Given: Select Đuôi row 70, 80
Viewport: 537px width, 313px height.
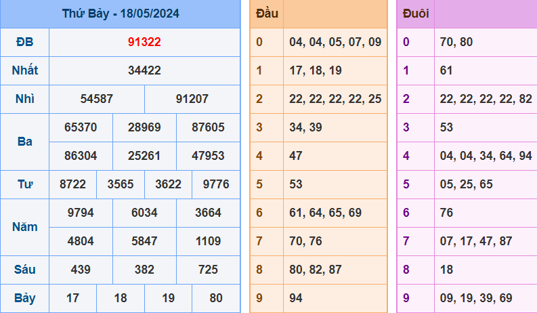Looking at the screenshot, I should pos(456,42).
